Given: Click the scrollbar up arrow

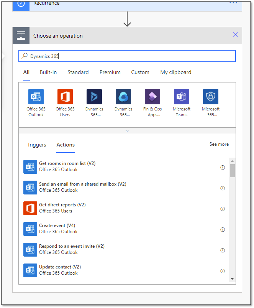Looking at the screenshot, I should pos(233,161).
